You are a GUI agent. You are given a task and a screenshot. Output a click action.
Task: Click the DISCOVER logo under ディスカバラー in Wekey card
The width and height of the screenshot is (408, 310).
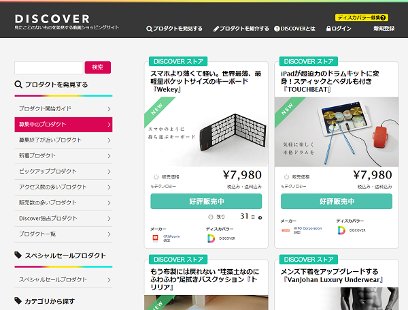[x=211, y=238]
